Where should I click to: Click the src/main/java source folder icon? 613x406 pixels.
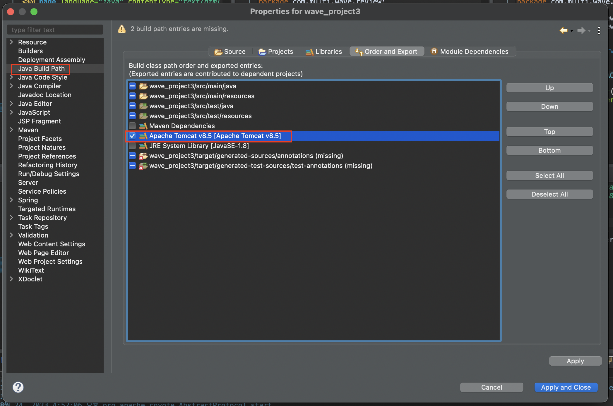point(143,86)
